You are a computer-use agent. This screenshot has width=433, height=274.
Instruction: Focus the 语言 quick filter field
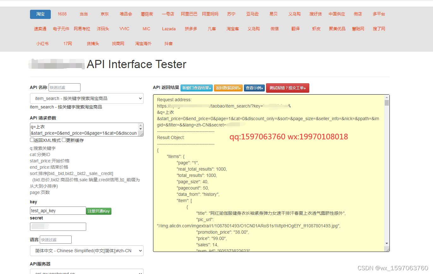tap(56, 240)
